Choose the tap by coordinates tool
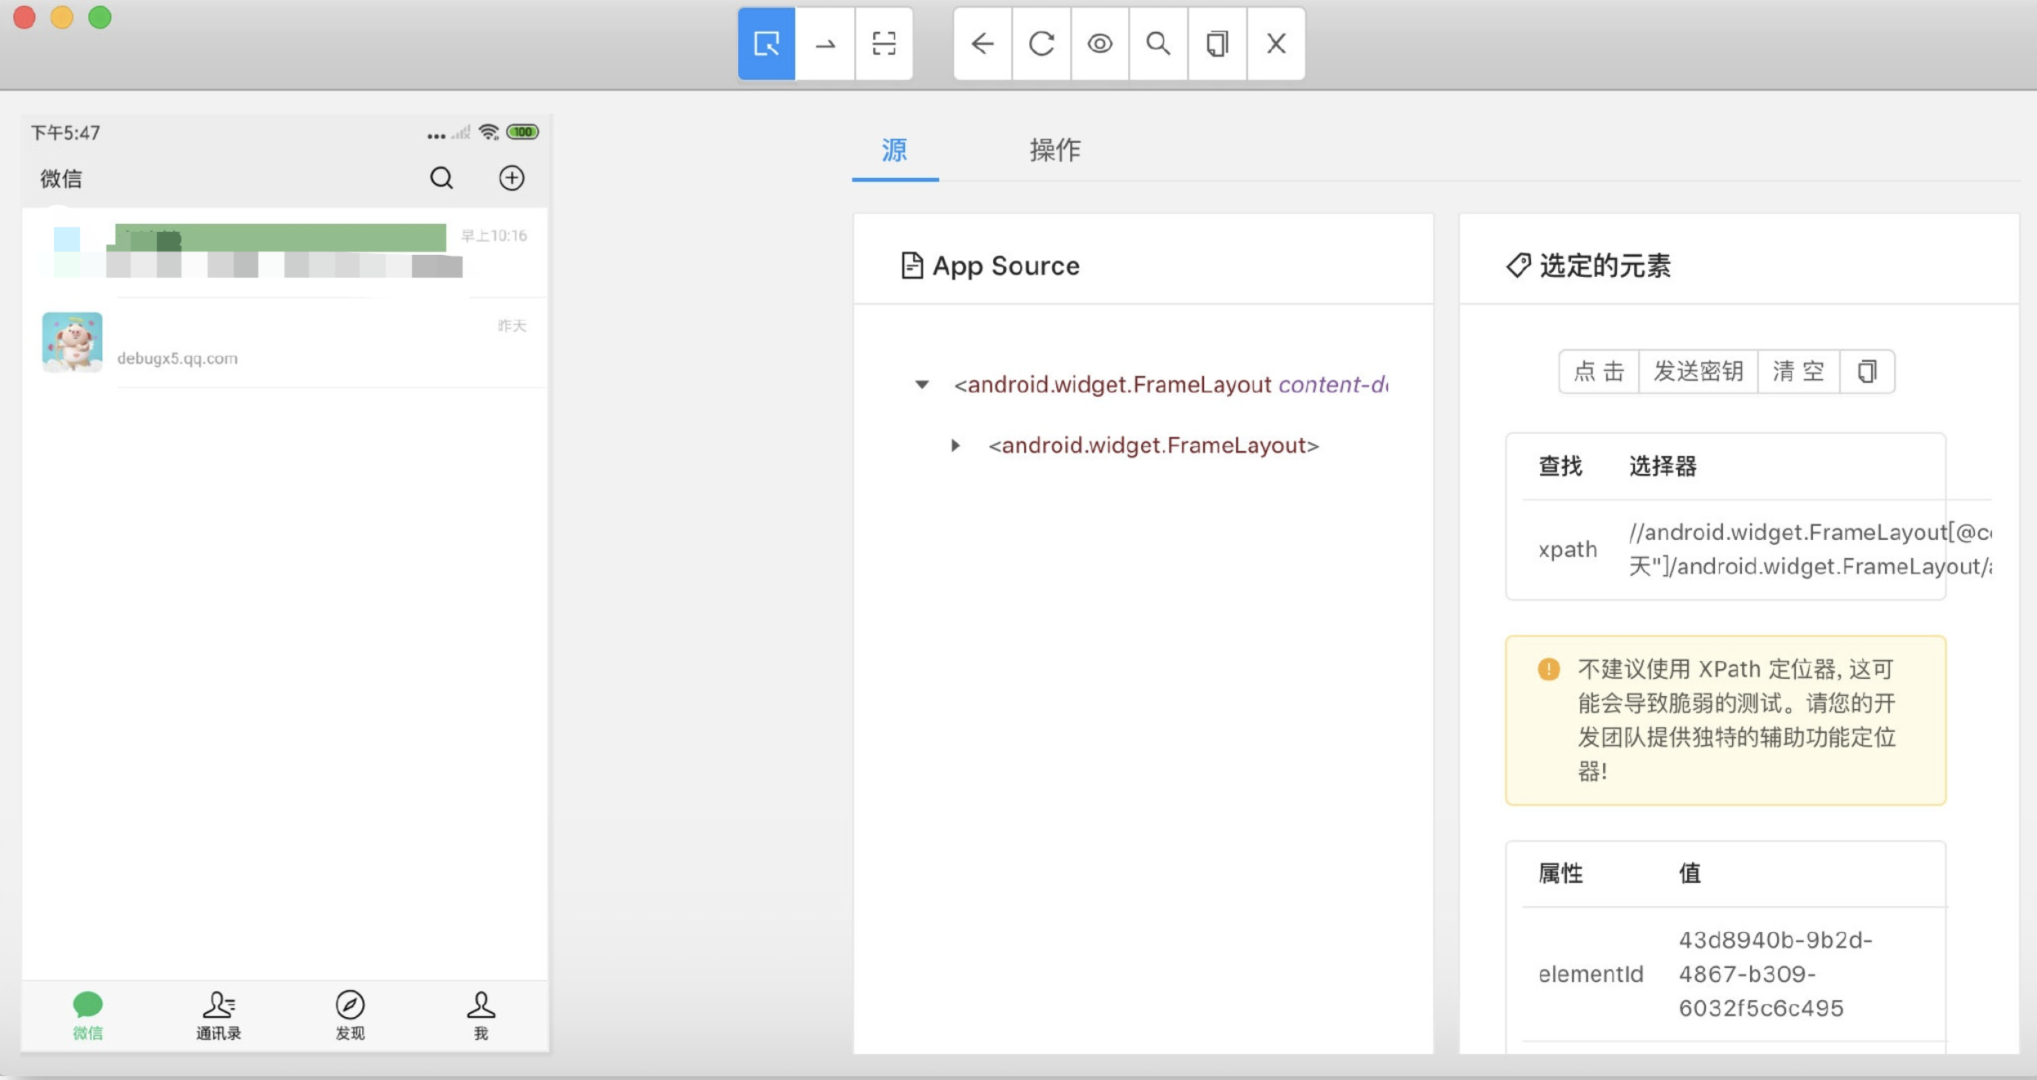Screen dimensions: 2037x1080 pyautogui.click(x=884, y=44)
